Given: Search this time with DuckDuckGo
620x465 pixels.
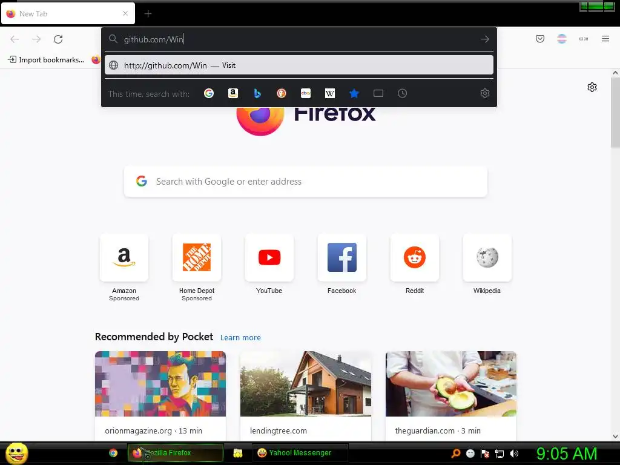Looking at the screenshot, I should point(281,93).
